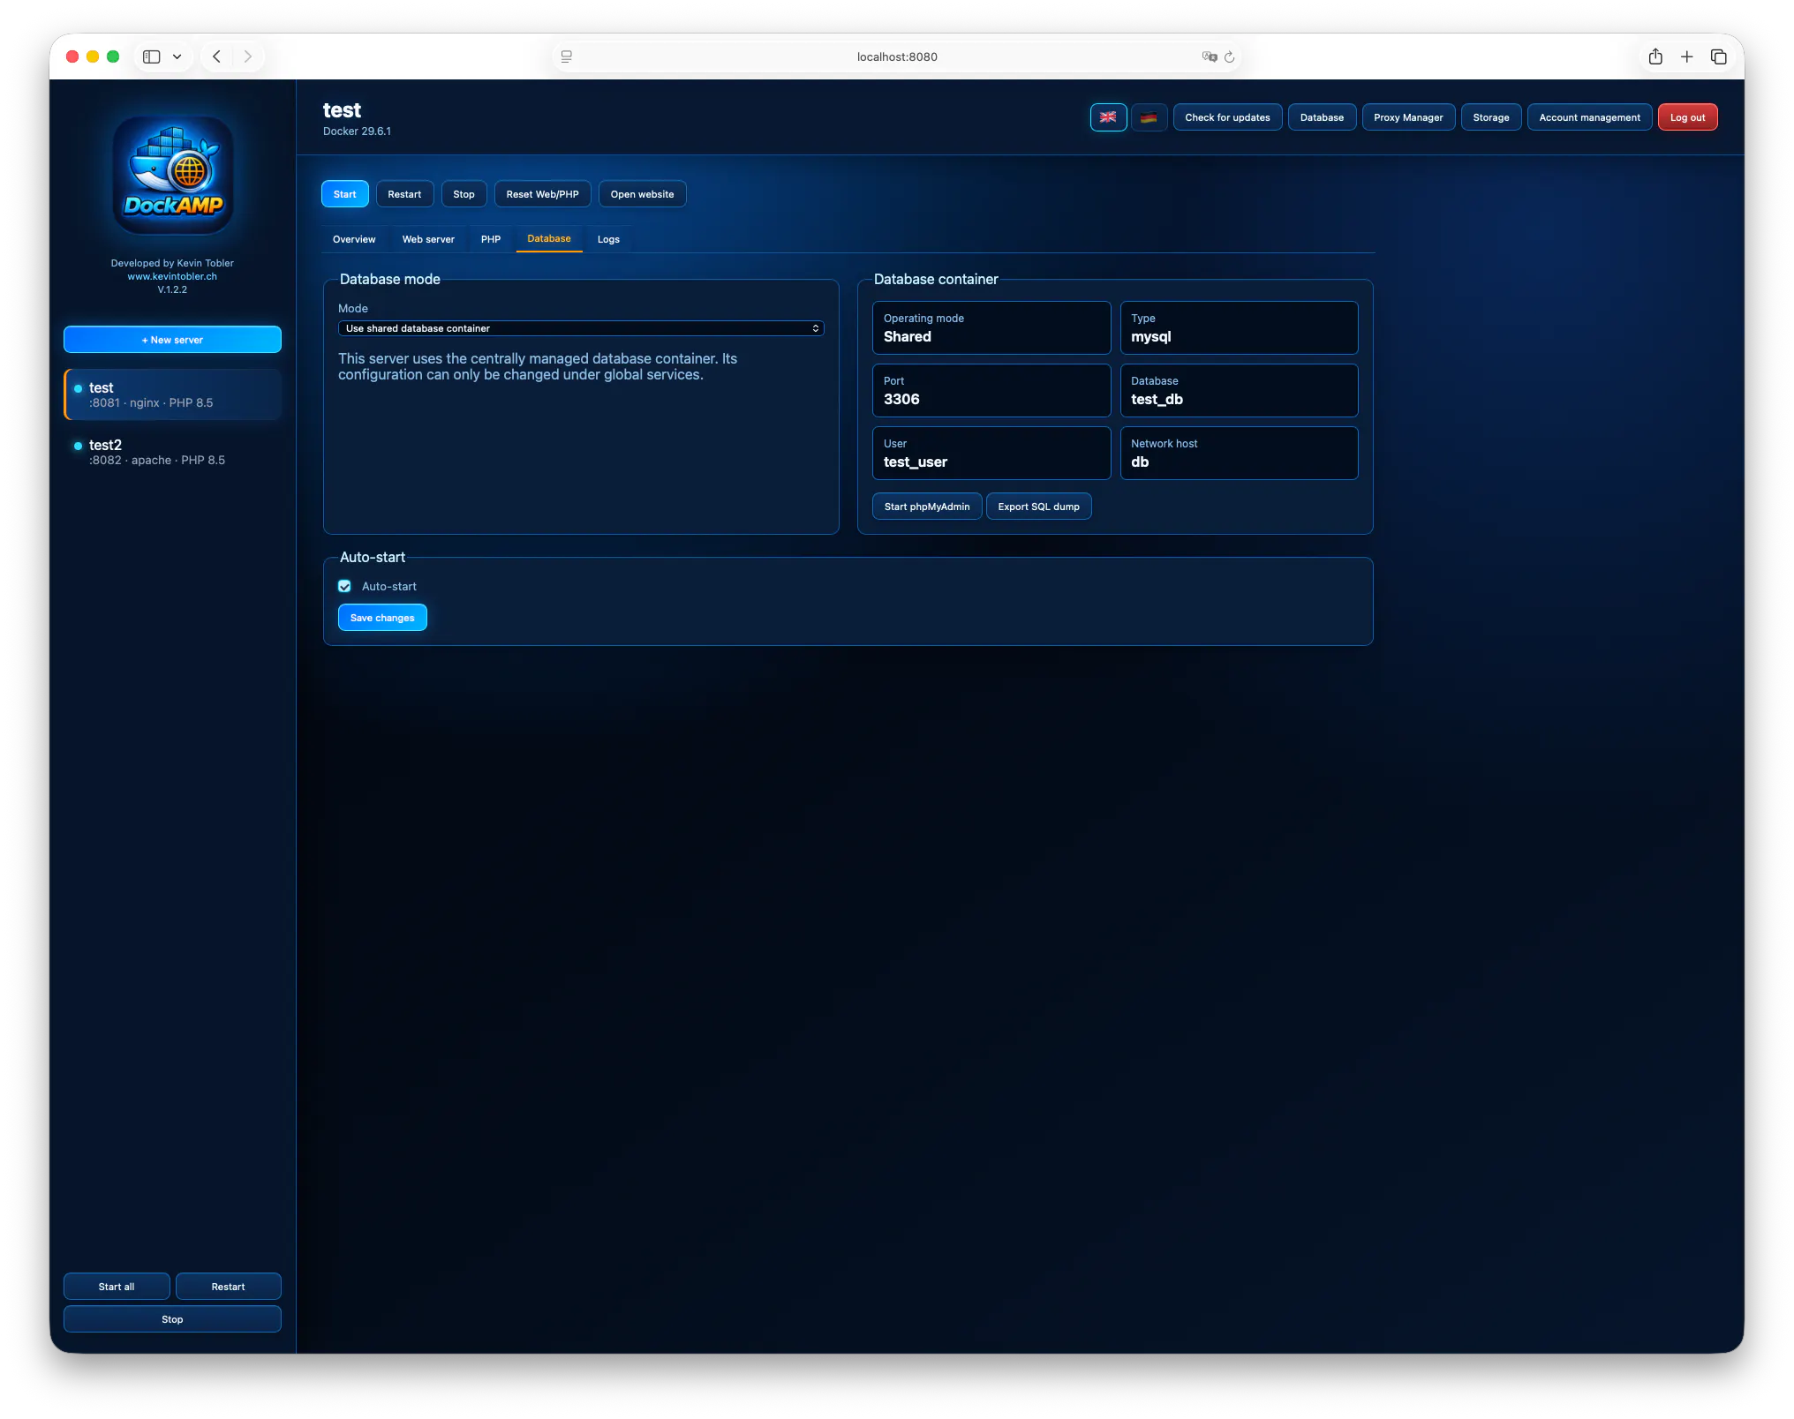Open a new browser tab
This screenshot has width=1794, height=1419.
click(1686, 56)
